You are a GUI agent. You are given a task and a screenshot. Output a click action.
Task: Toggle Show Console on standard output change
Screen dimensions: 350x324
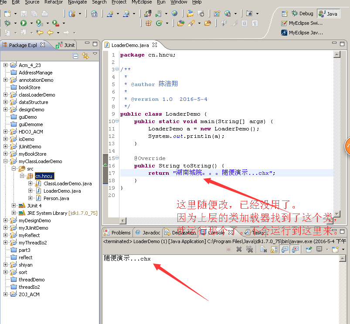coord(285,249)
